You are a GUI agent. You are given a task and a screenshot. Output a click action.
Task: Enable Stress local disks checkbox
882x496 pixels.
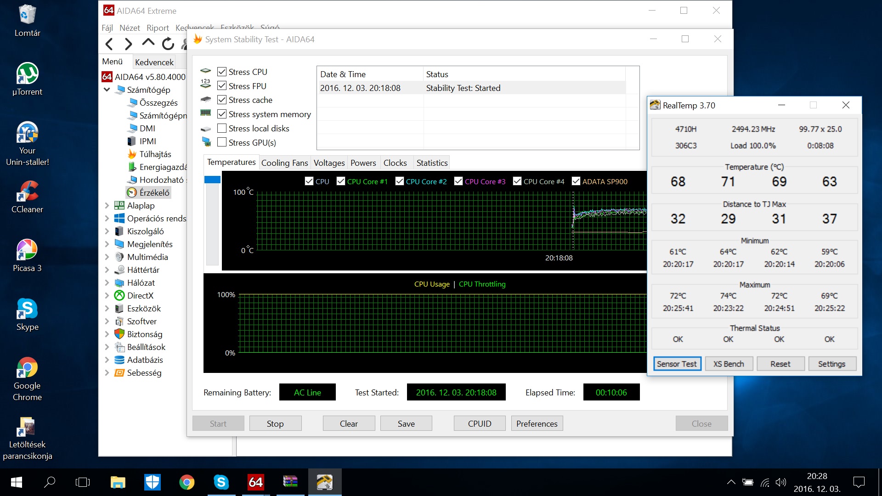222,128
